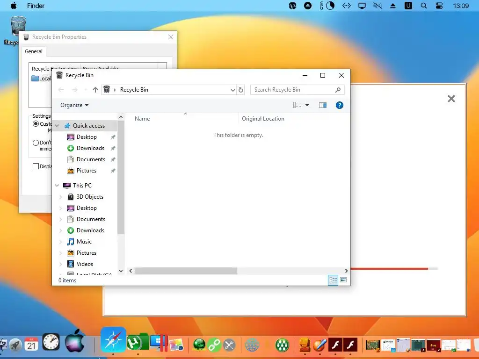Sort by Name column header
This screenshot has width=479, height=359.
click(x=142, y=119)
